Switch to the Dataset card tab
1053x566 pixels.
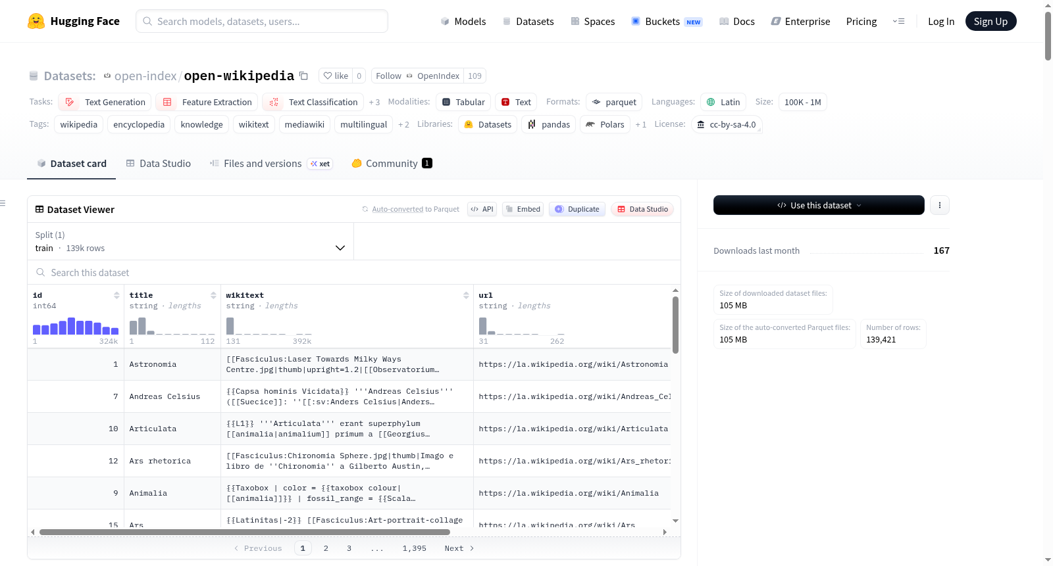[x=71, y=163]
